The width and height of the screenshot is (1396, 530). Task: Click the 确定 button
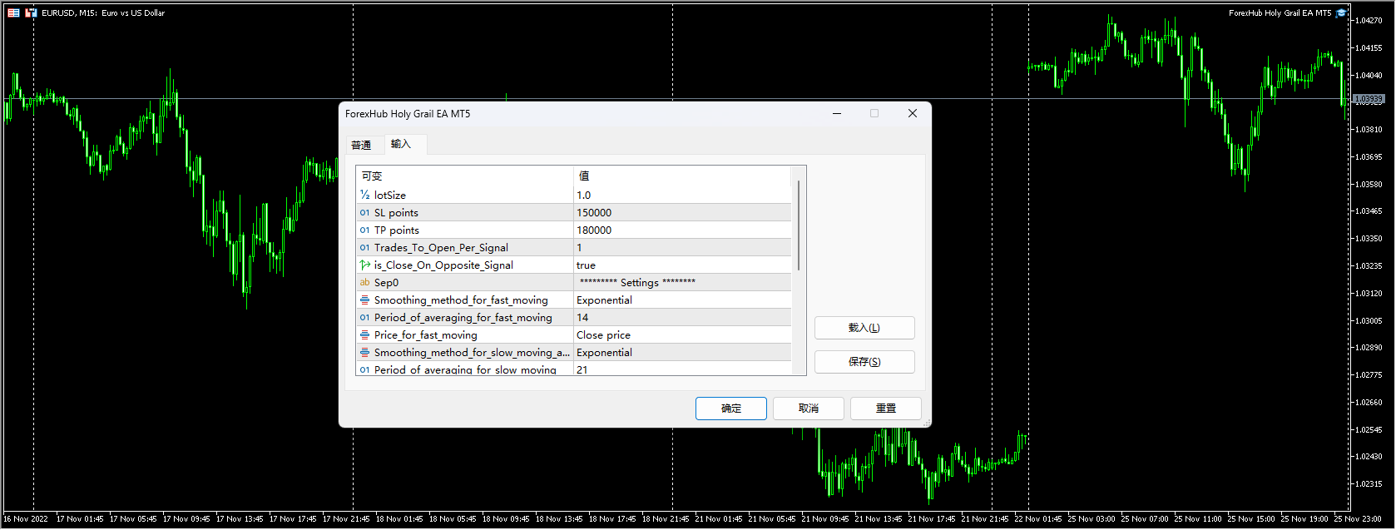(x=731, y=409)
